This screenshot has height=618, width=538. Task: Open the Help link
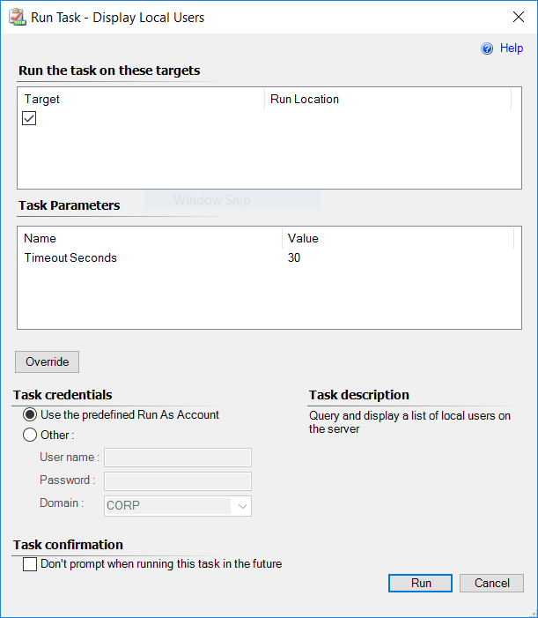512,48
